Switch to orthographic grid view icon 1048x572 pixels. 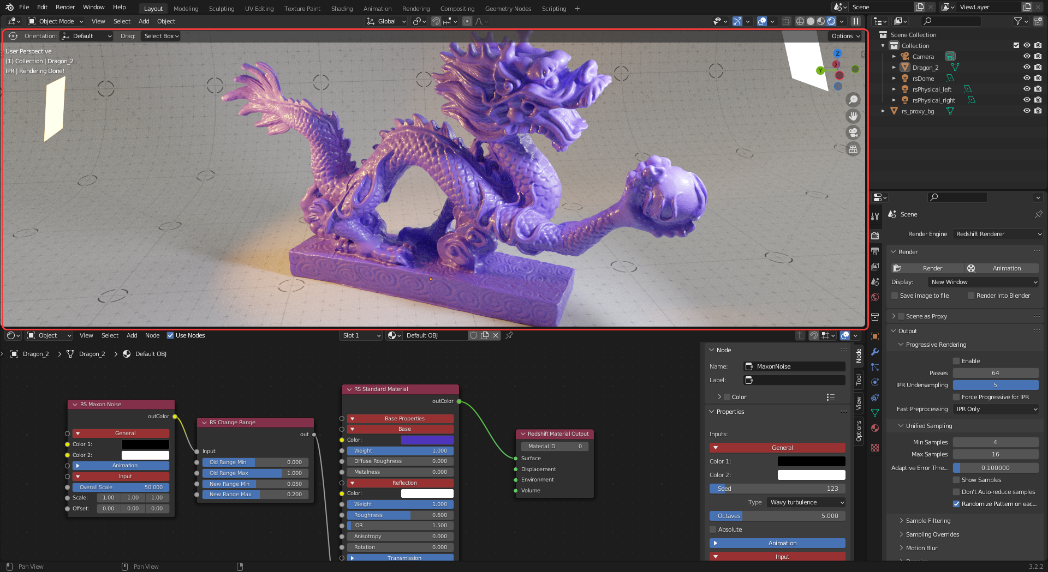point(853,149)
